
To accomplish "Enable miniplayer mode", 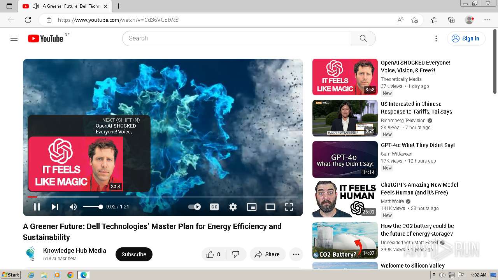I will [252, 207].
